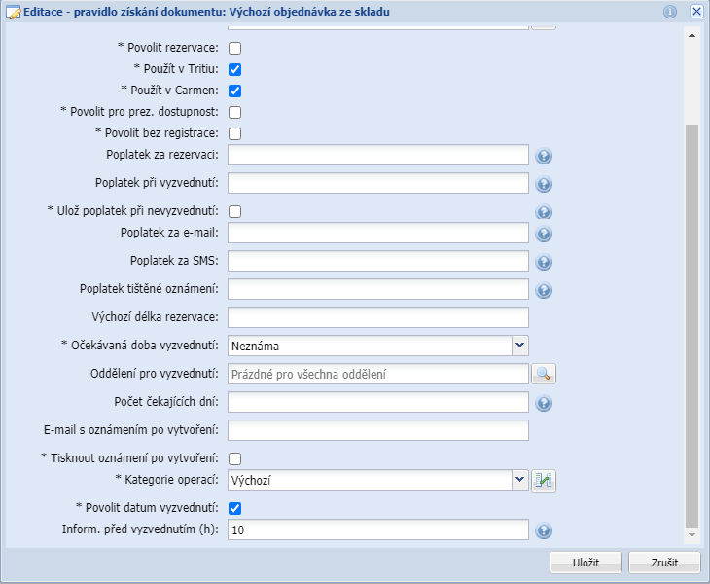Open the Kategorie operací dropdown list
Screen dimensions: 710x584
(x=519, y=480)
